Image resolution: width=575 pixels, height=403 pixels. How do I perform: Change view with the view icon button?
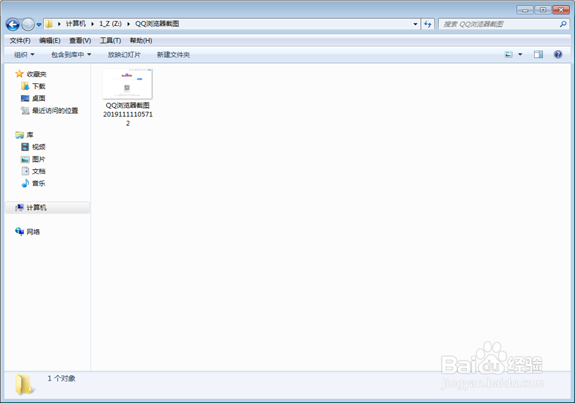(508, 55)
